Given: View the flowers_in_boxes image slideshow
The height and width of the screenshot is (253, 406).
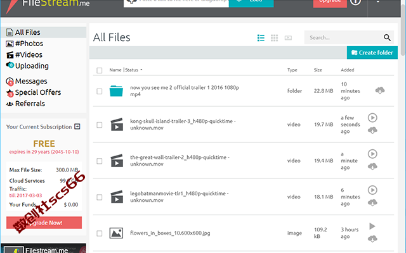Looking at the screenshot, I should pyautogui.click(x=372, y=226).
